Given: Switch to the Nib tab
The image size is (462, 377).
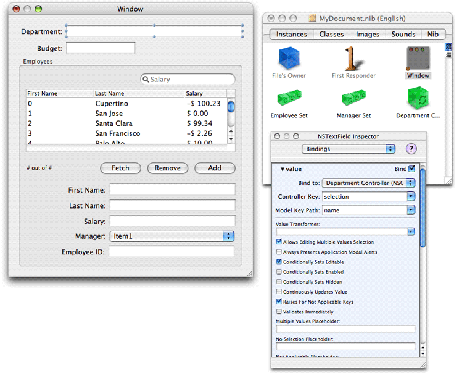Looking at the screenshot, I should tap(432, 34).
